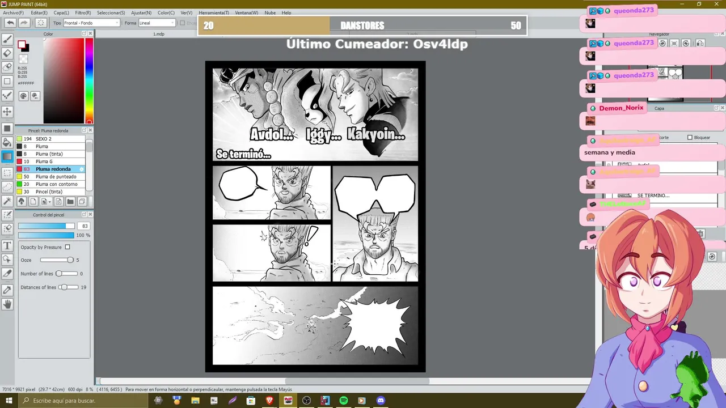726x408 pixels.
Task: Open the Capa menu
Action: click(x=61, y=12)
